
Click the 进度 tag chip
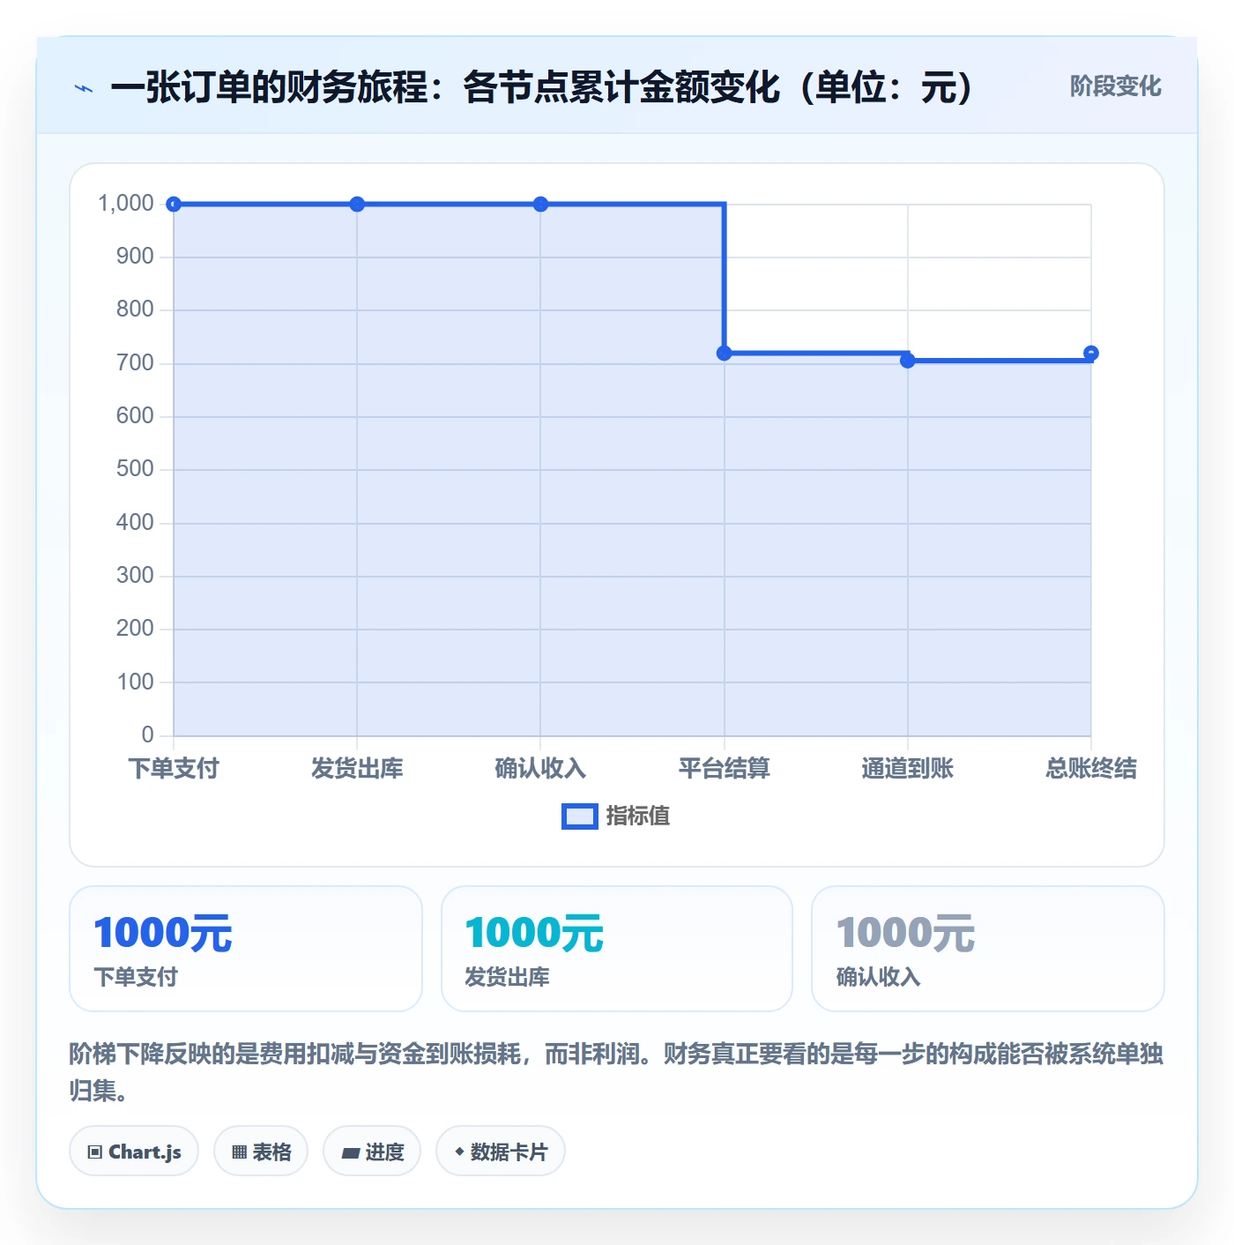(372, 1151)
